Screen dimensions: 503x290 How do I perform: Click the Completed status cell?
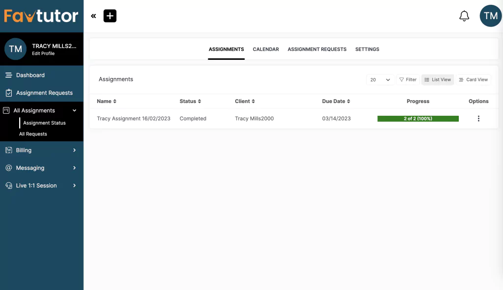click(x=193, y=119)
